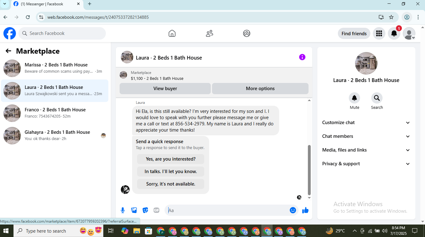Viewport: 425px width, 237px height.
Task: Click the chat scrollbar thumb
Action: (x=309, y=170)
